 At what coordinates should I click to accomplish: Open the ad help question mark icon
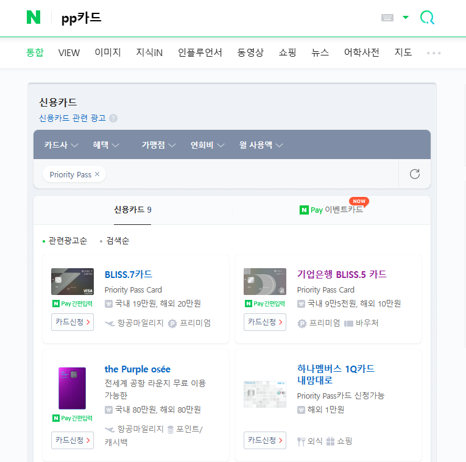(x=113, y=118)
